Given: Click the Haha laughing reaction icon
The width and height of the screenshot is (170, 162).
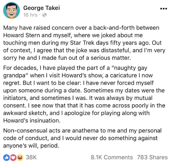Looking at the screenshot, I should 20,157.
